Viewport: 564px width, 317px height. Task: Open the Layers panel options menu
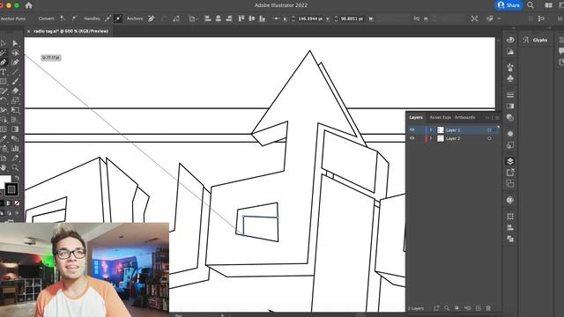[497, 117]
